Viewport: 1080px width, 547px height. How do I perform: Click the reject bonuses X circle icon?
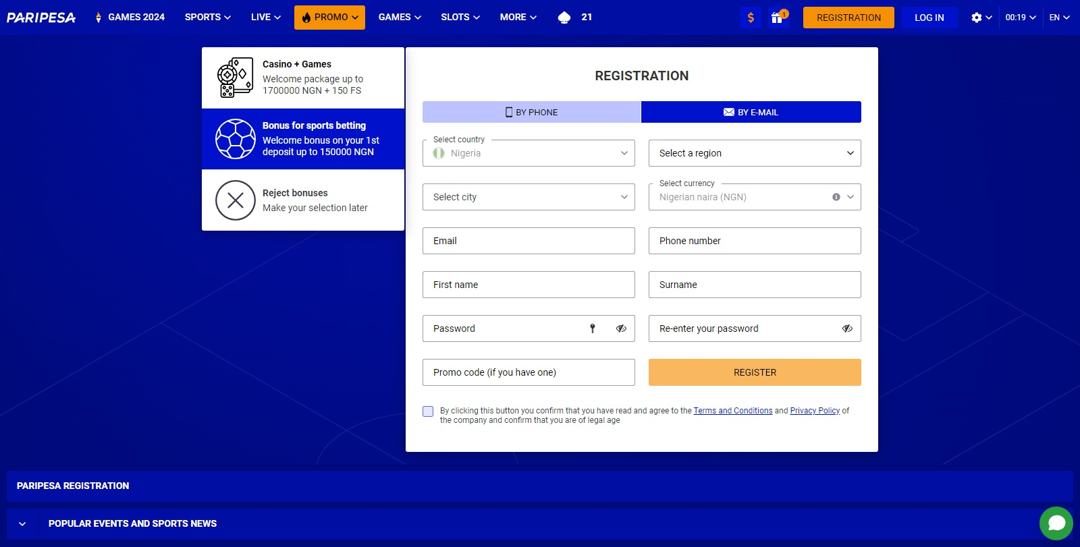235,200
